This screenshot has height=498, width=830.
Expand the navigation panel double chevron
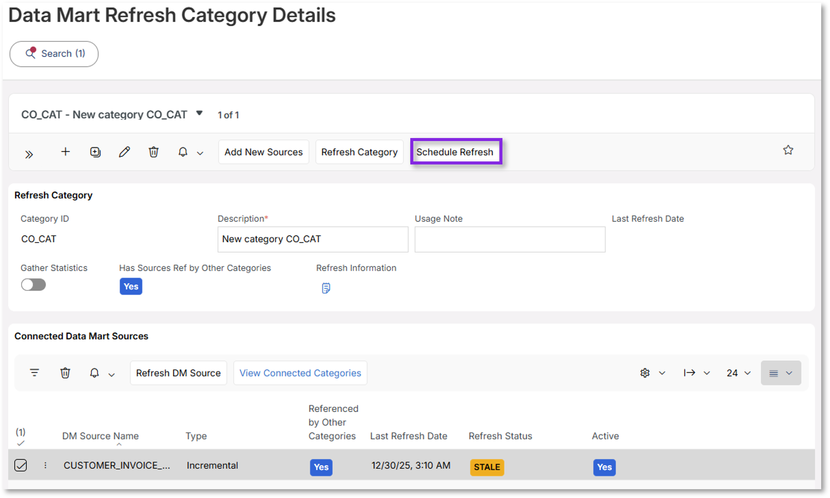coord(29,154)
